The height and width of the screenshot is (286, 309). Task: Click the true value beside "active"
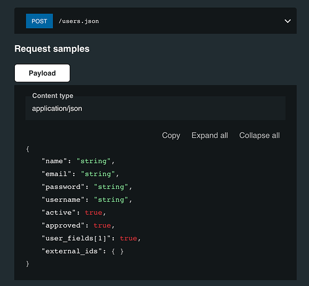coord(94,213)
